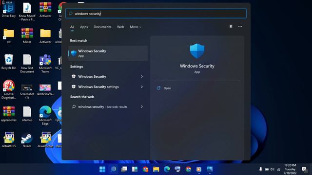Expand the More filter dropdown

(136, 27)
